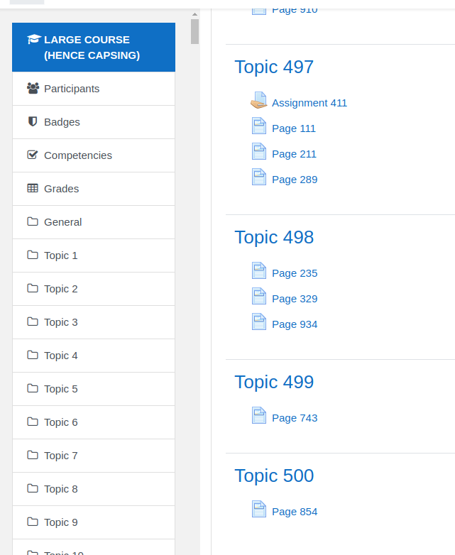Click the page icon beside Page 854
This screenshot has width=455, height=555.
click(x=259, y=510)
